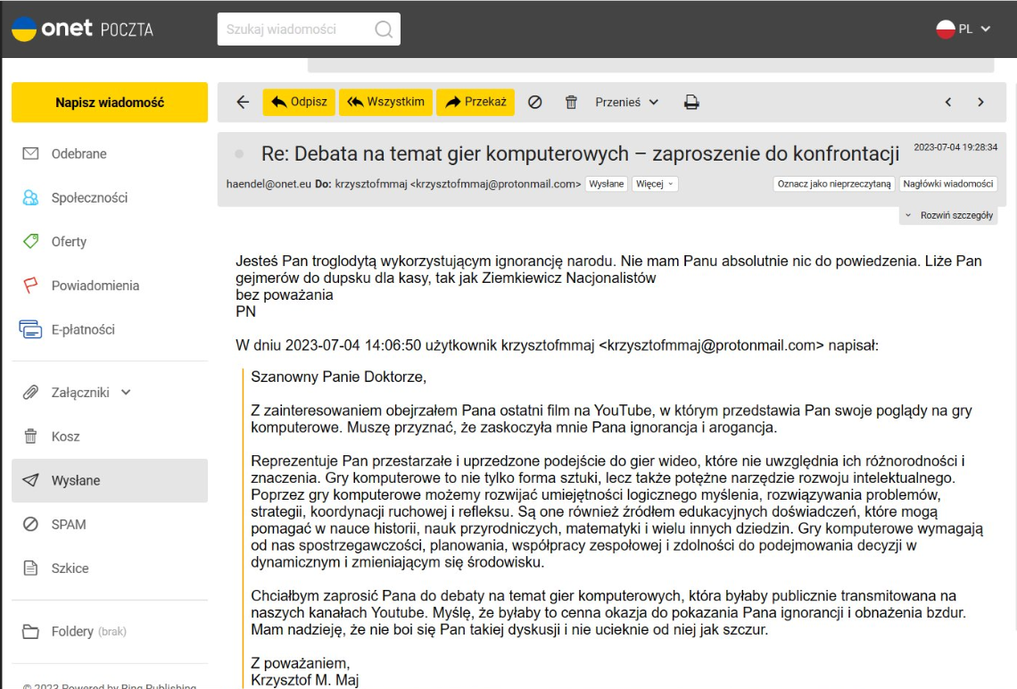
Task: Mark message as spam with the block icon
Action: point(534,103)
